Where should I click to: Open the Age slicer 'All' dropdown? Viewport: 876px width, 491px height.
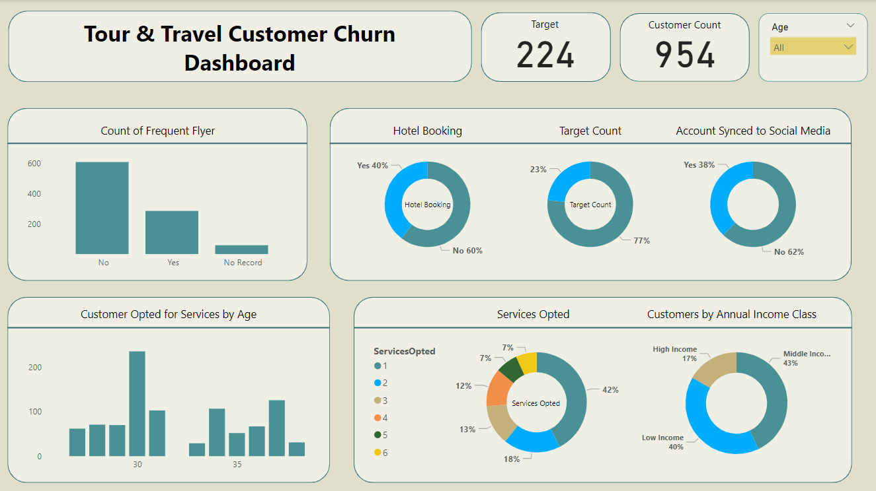coord(813,47)
